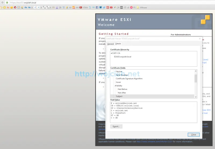Close Certificate Viewer with the X
This screenshot has height=149, width=215.
[x=200, y=39]
